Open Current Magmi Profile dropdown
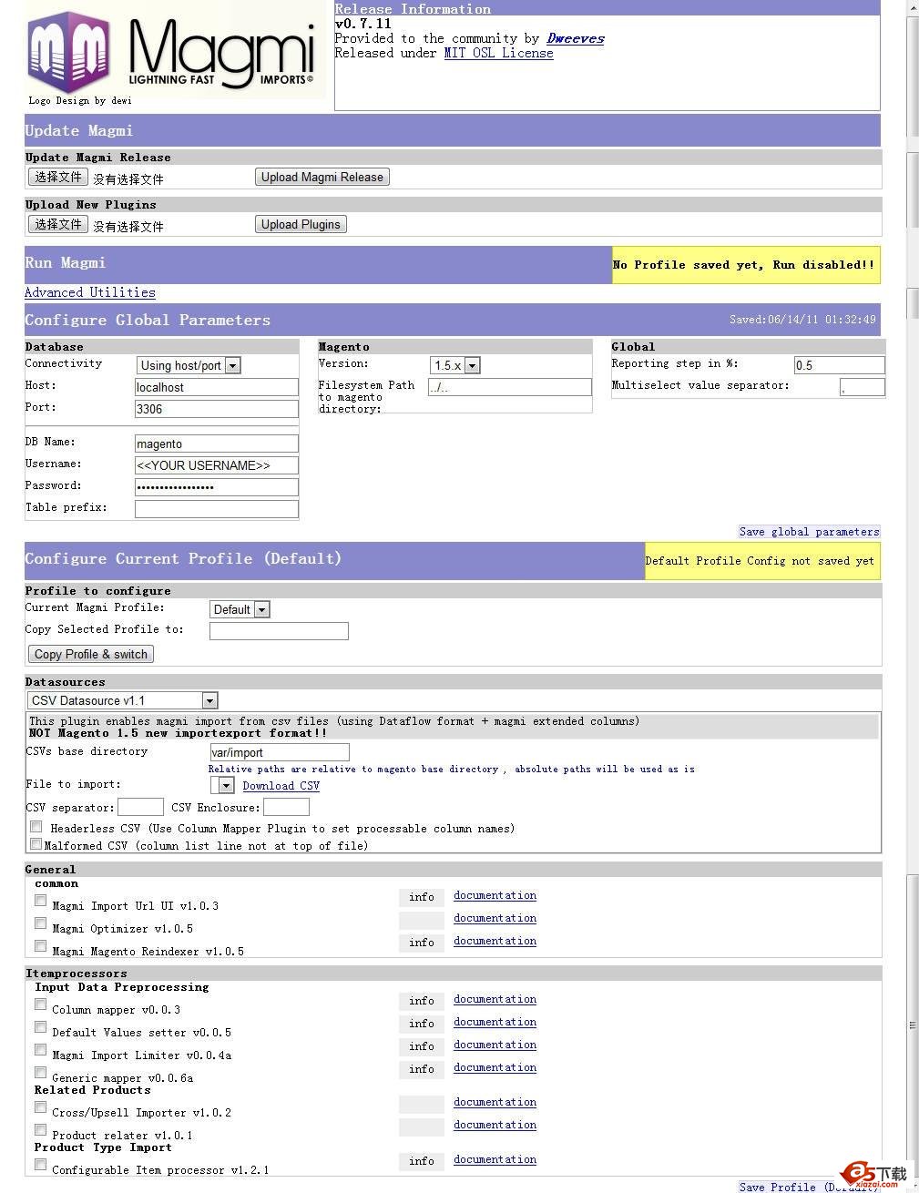 point(240,609)
